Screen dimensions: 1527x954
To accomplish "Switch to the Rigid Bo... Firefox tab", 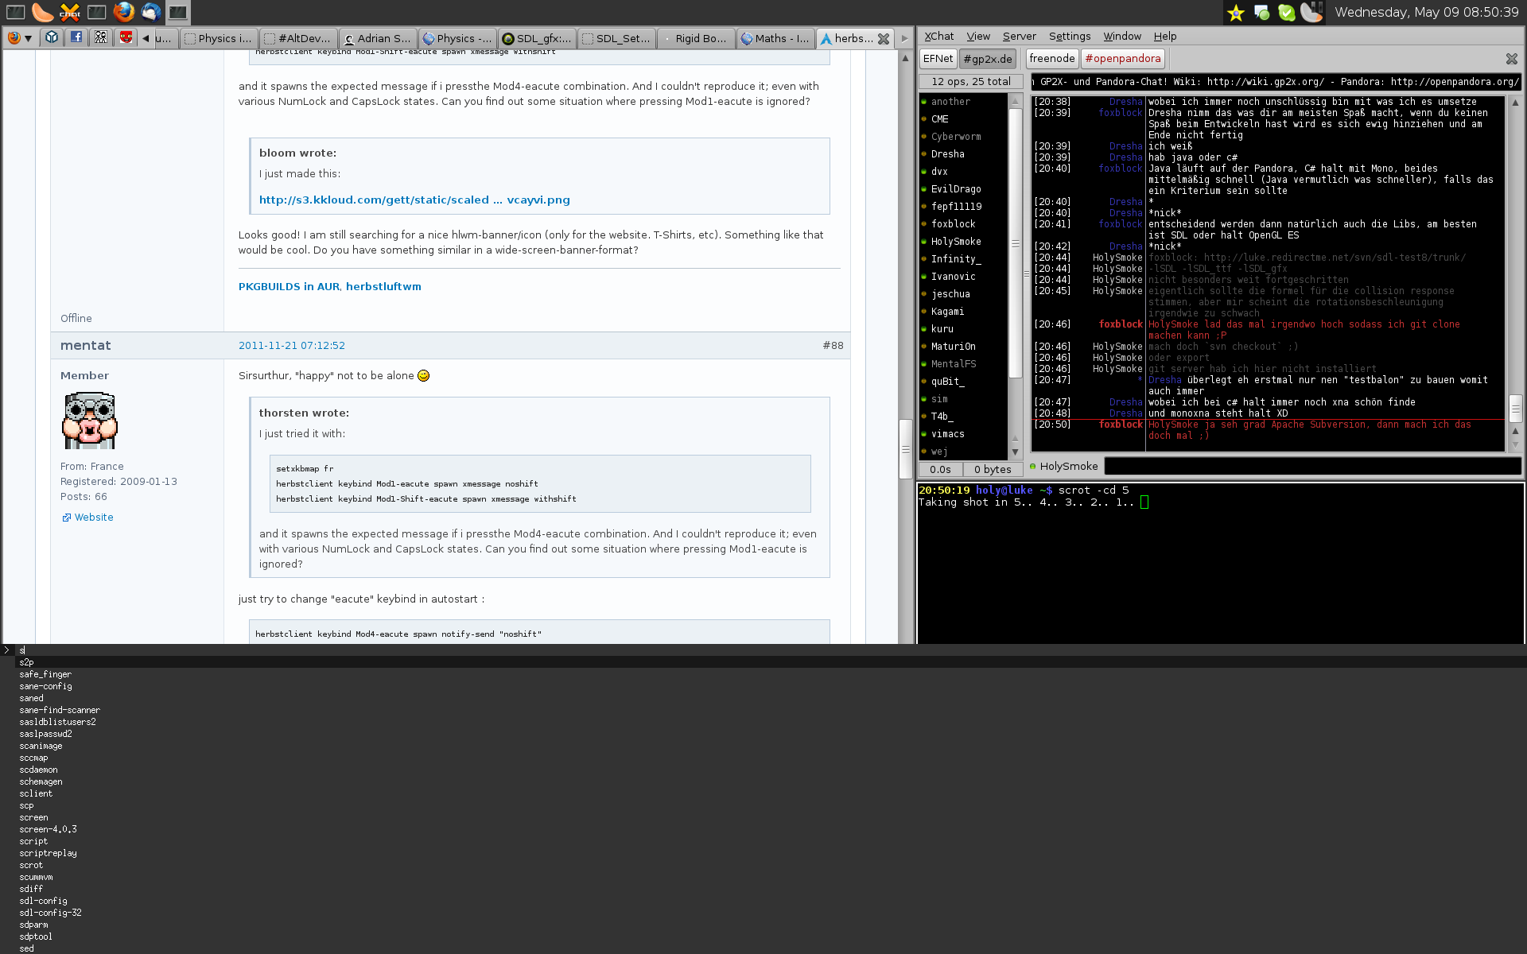I will click(x=696, y=38).
